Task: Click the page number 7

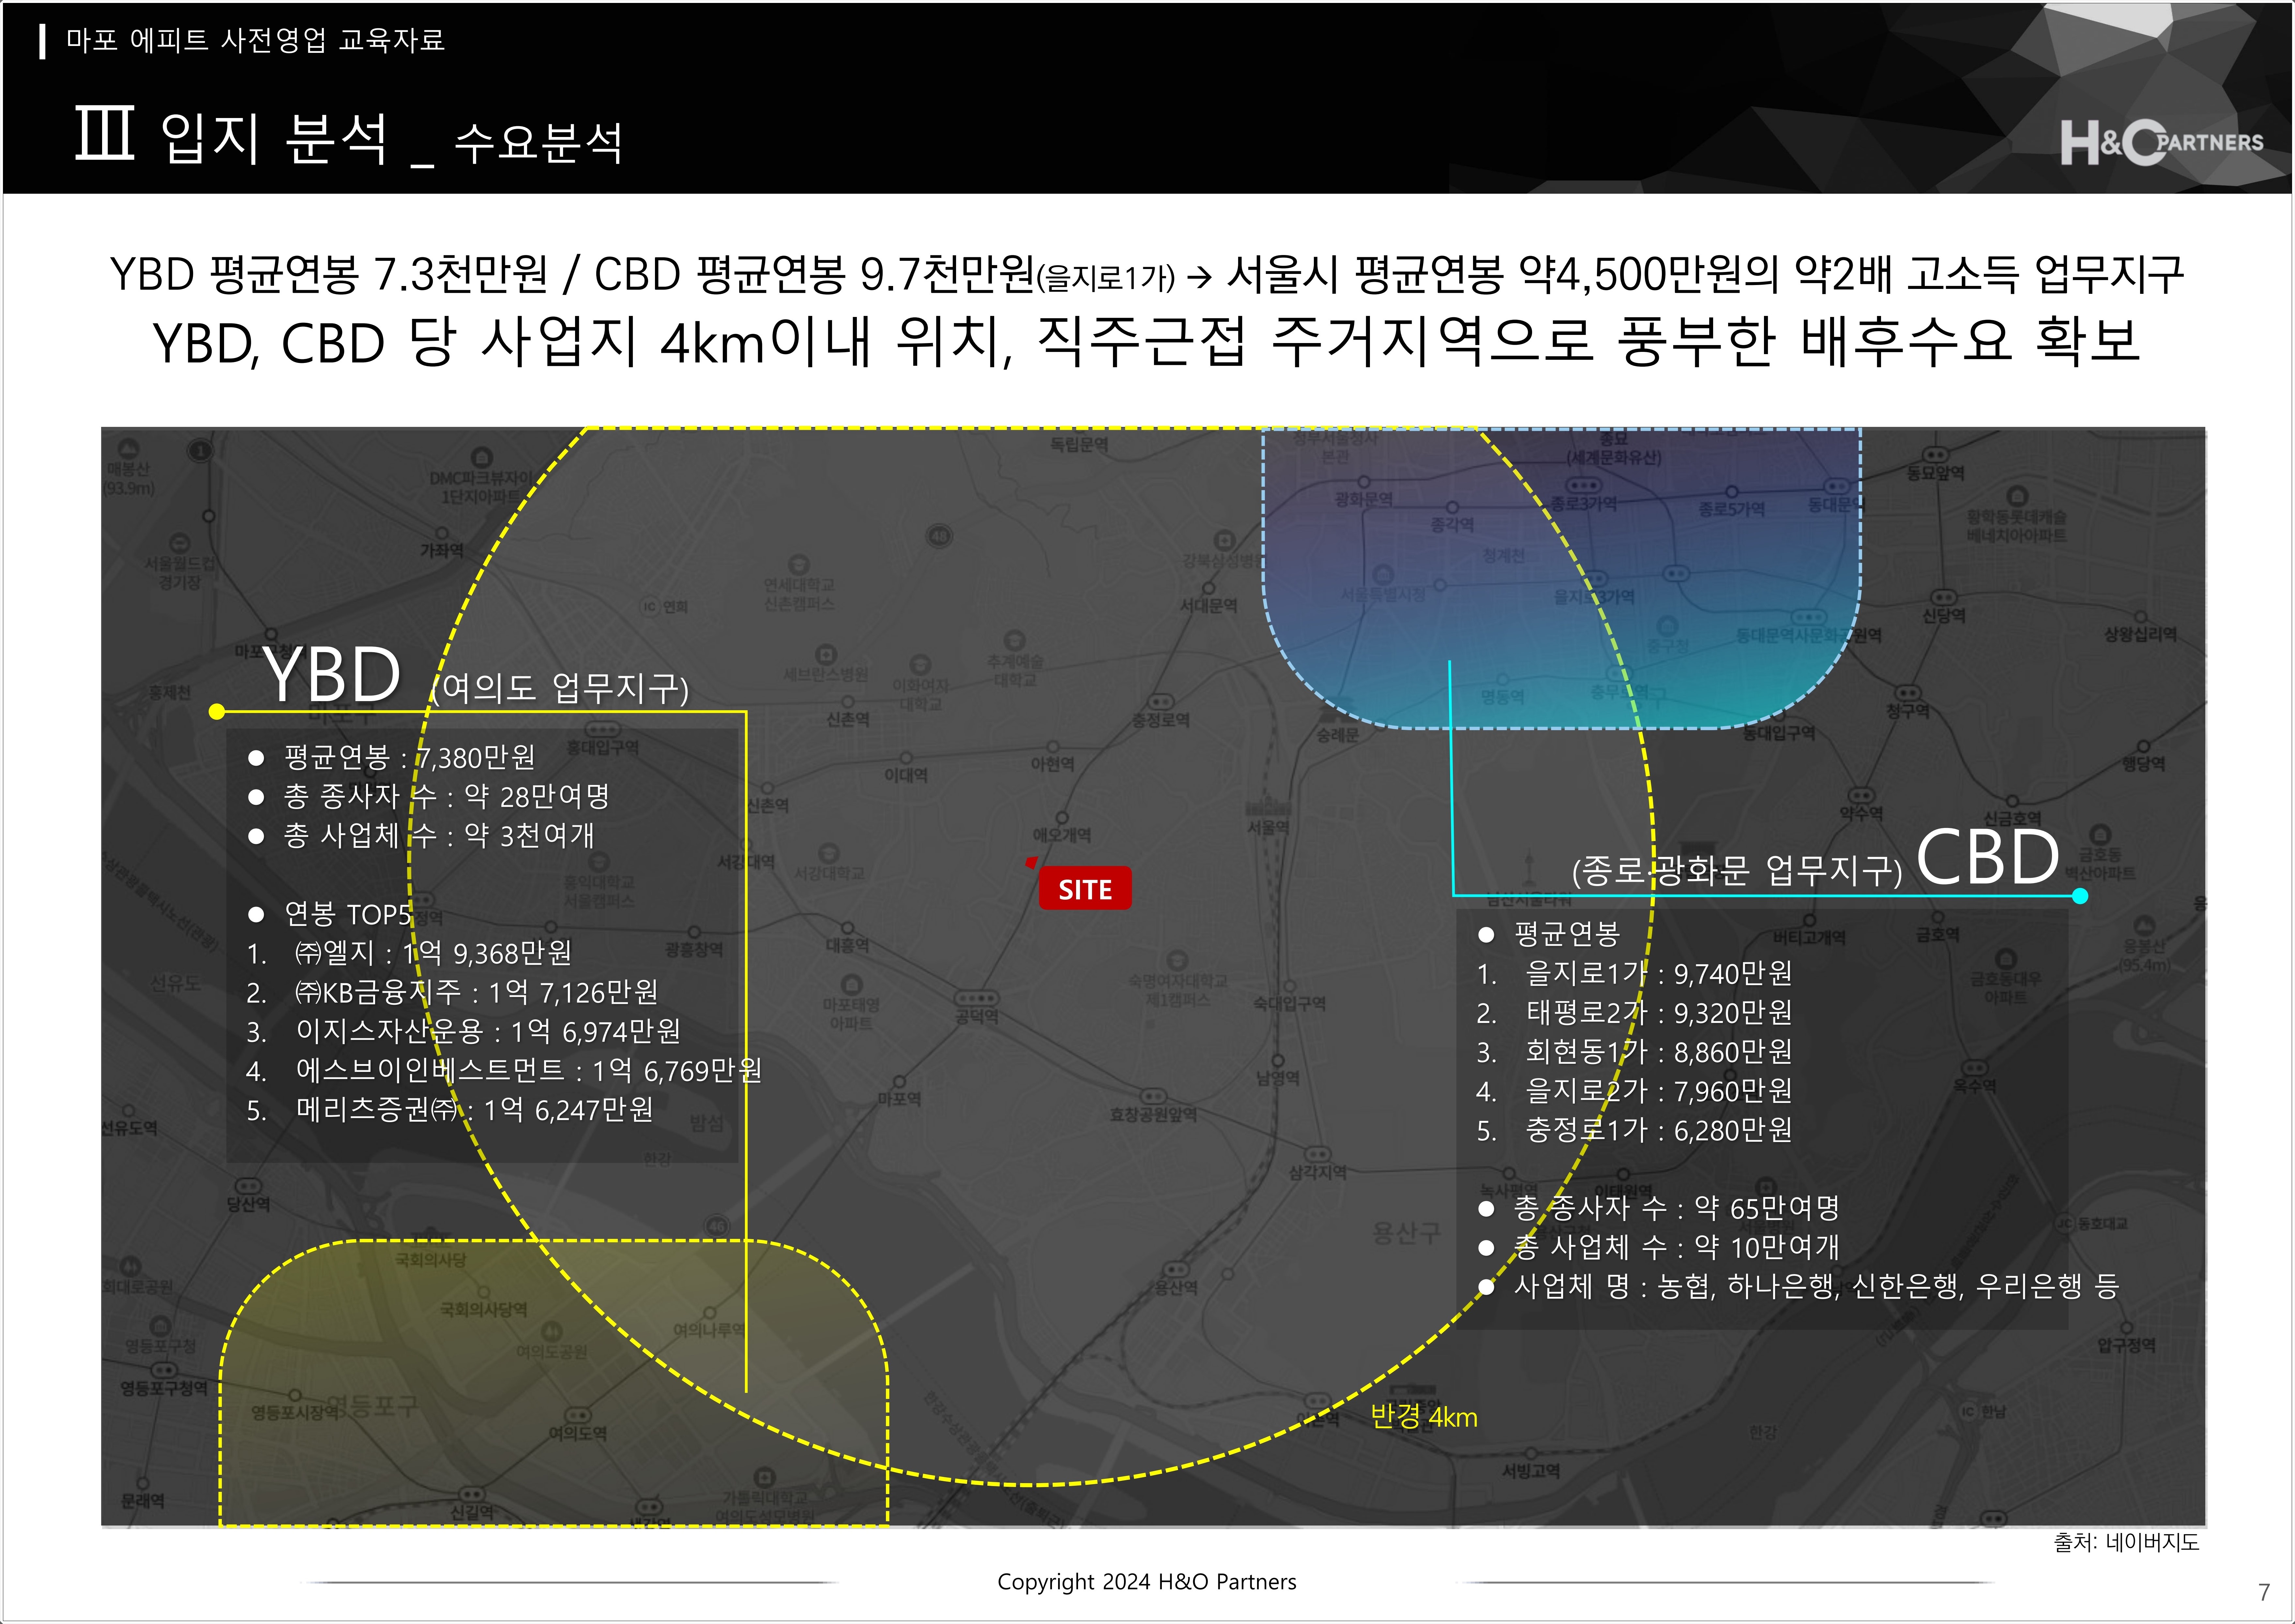Action: [2264, 1592]
